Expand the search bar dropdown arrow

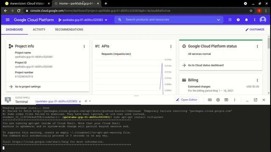tap(218, 20)
